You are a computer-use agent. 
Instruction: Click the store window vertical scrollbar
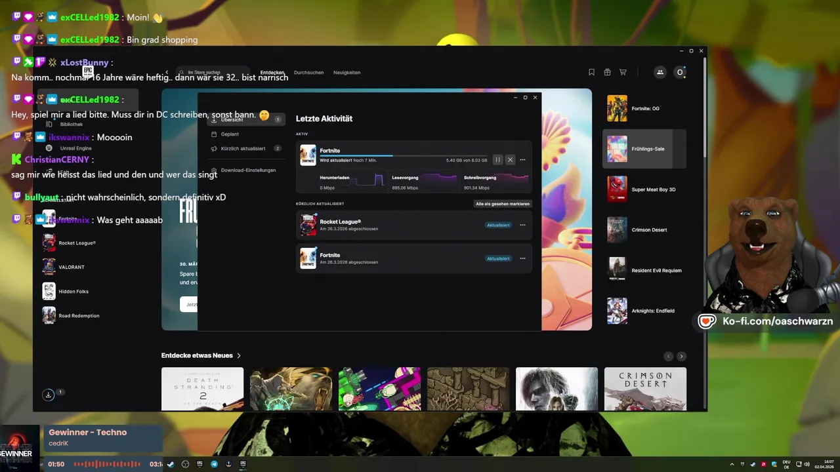click(705, 108)
